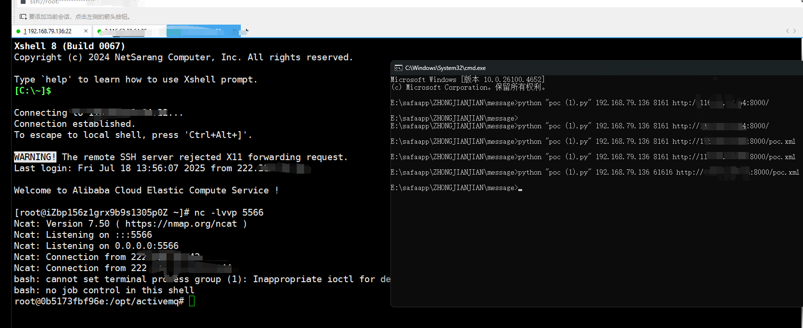The image size is (803, 328).
Task: Click 'Microsoft Windows [版本 10.0.26100.4652]' line in cmd
Action: point(468,80)
